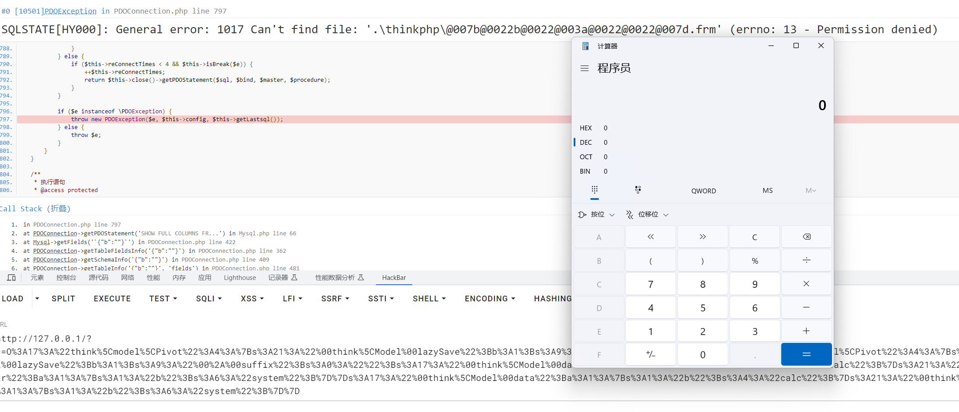Click the close parenthesis key
Image resolution: width=959 pixels, height=412 pixels.
702,260
